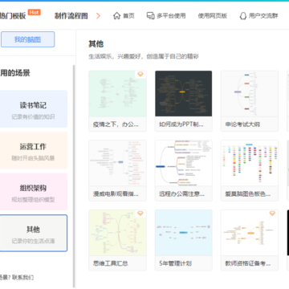
Task: Open the 5年管理计划 template thumbnail
Action: [184, 233]
